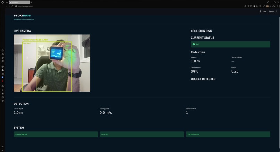Click the SYSTEM section heading
Screen dimensions: 280x152
(19, 128)
